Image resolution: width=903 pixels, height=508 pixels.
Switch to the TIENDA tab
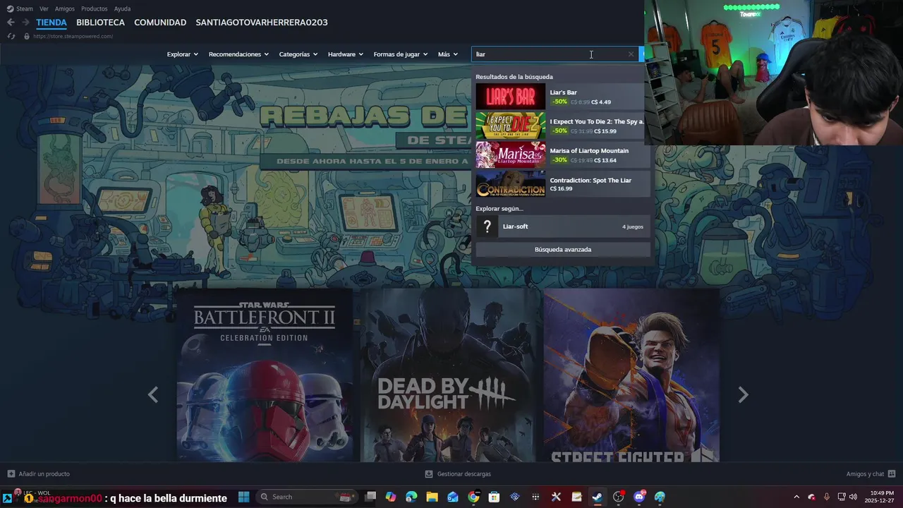coord(51,23)
